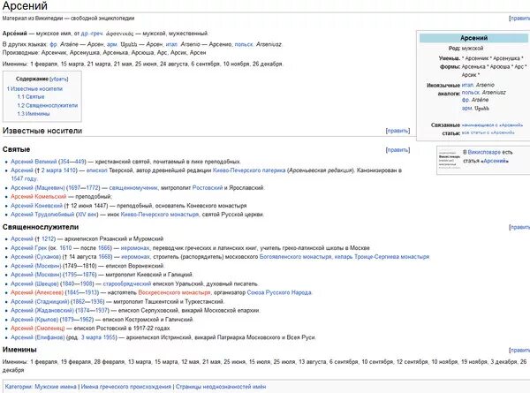Follow the 'епископ' link for Tver bishop
Viewport: 530px width, 393px height.
point(96,170)
